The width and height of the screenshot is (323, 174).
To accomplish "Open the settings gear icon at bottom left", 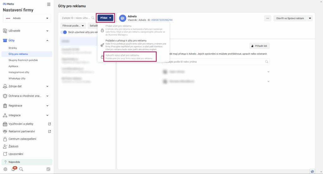I will [x=5, y=169].
